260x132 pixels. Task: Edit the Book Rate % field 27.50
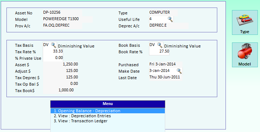pos(159,52)
